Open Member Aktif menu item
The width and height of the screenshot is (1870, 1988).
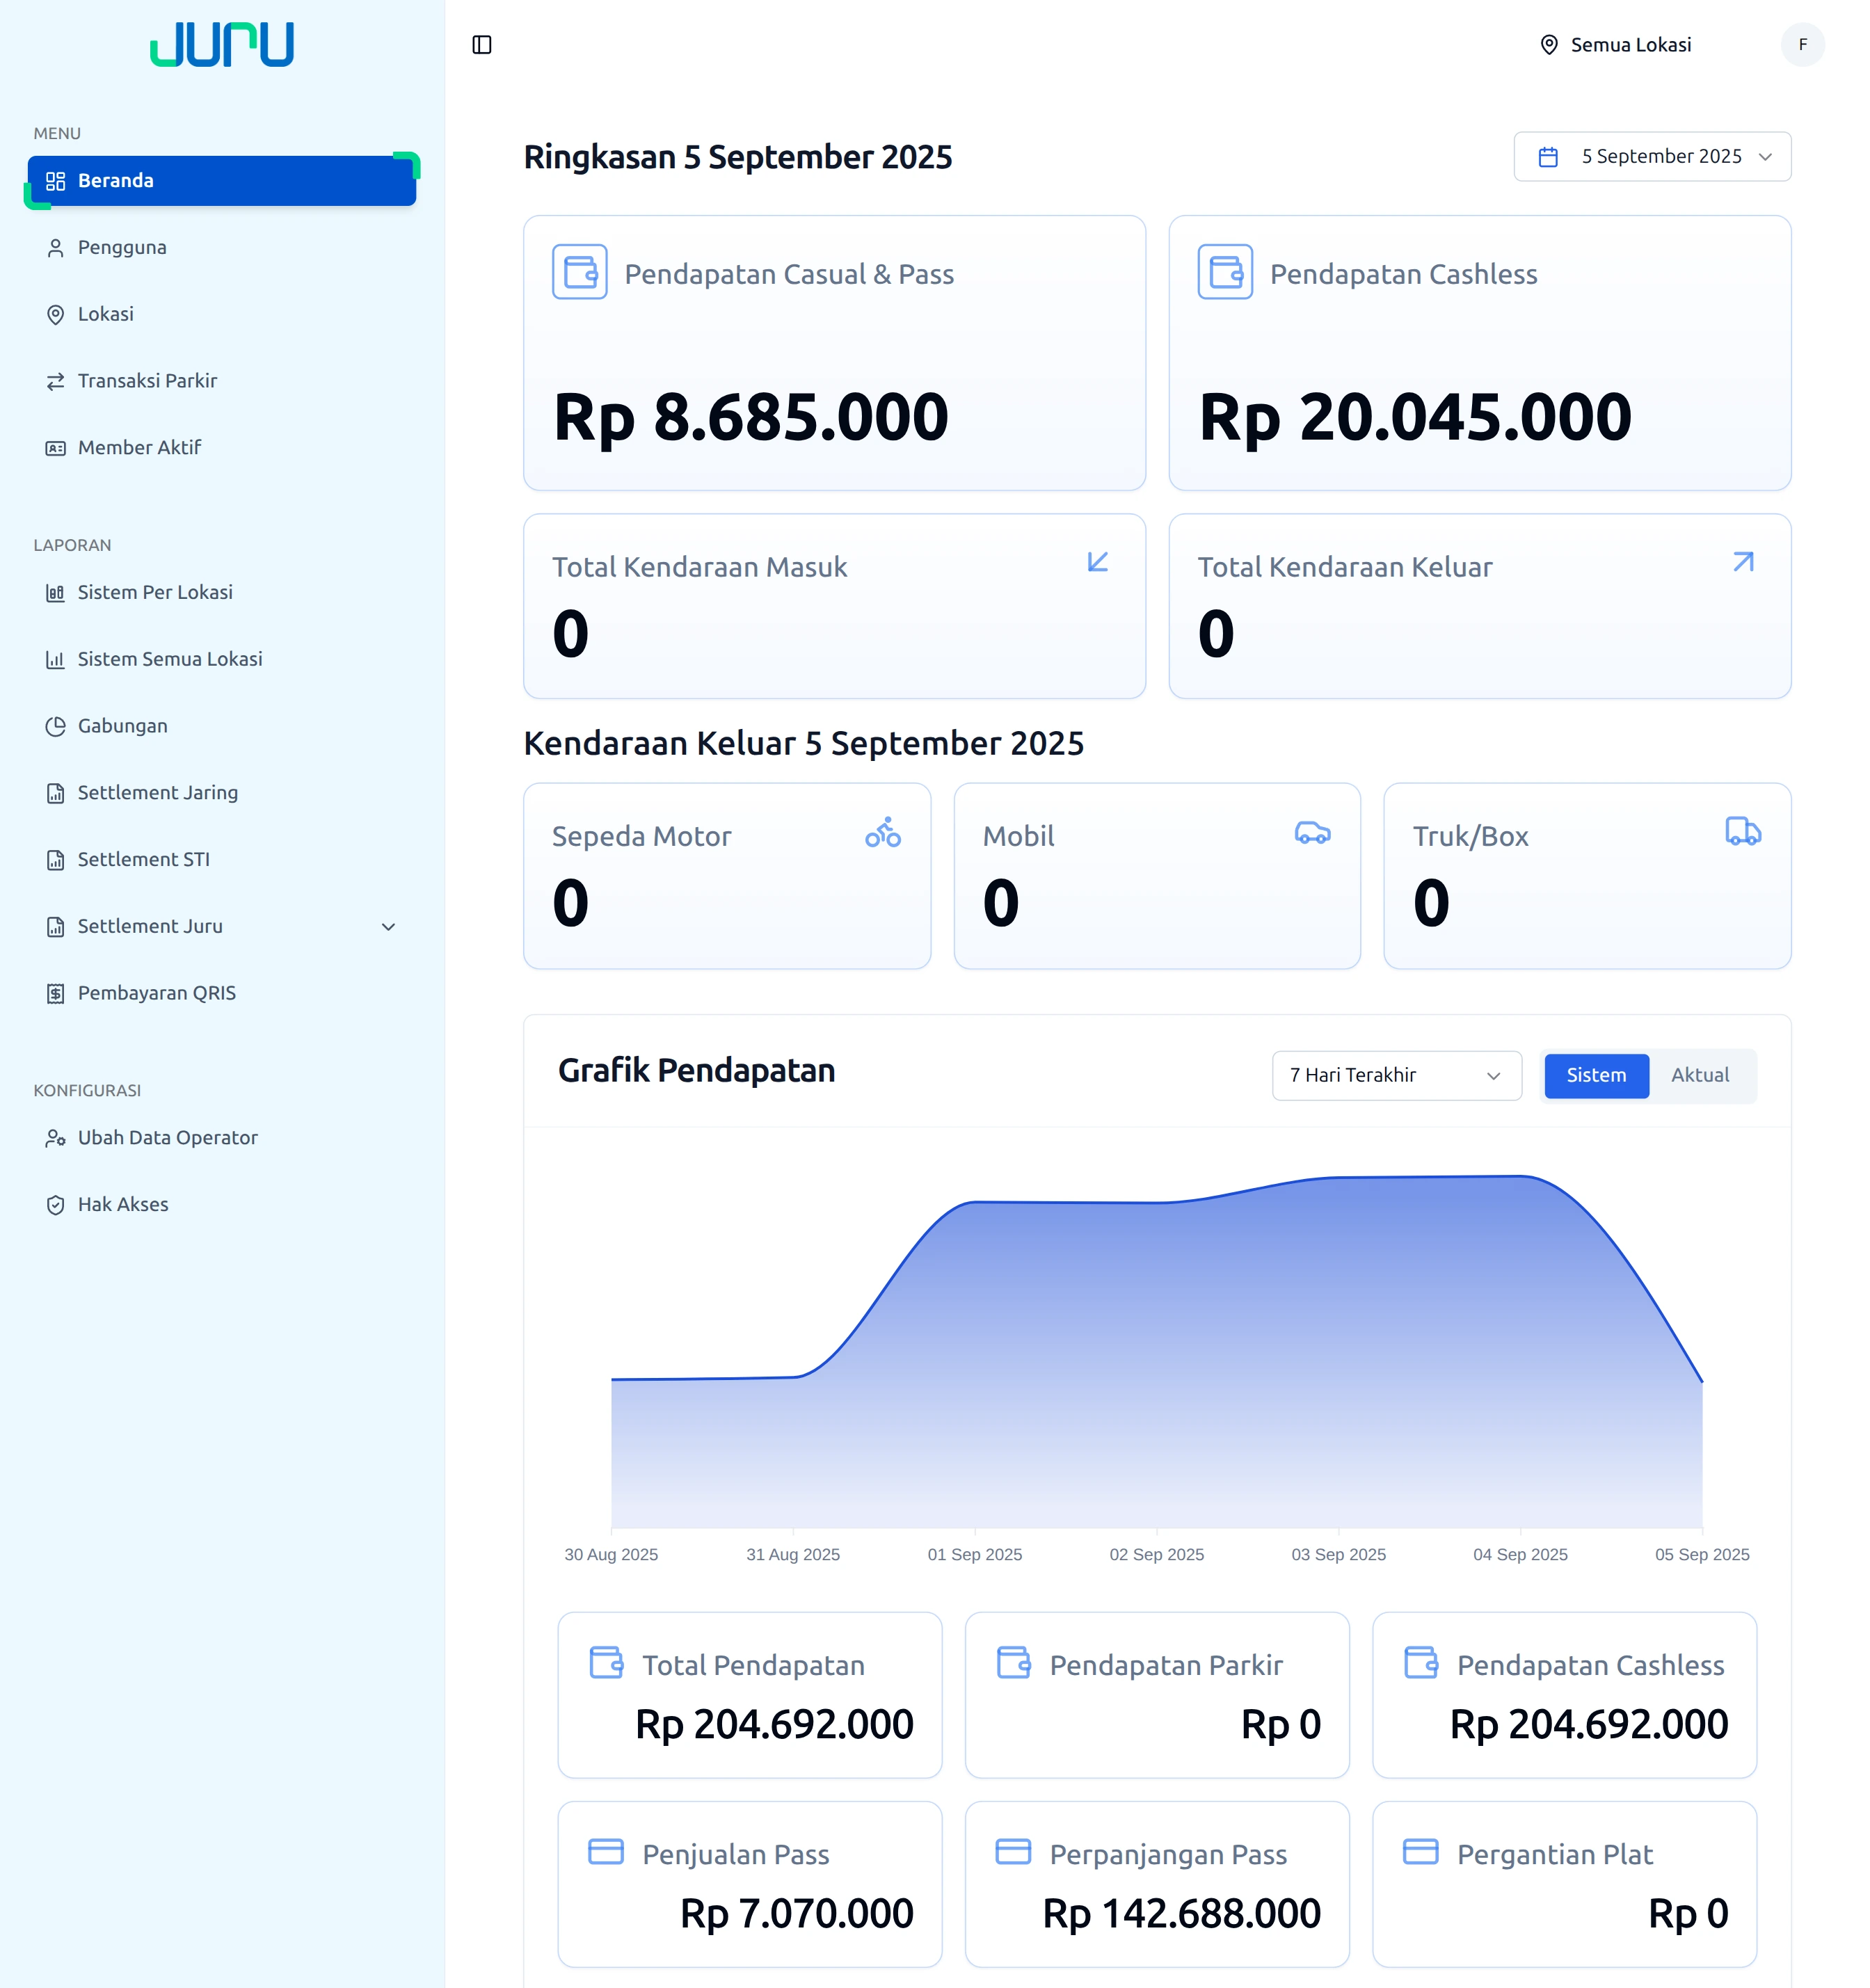point(222,448)
